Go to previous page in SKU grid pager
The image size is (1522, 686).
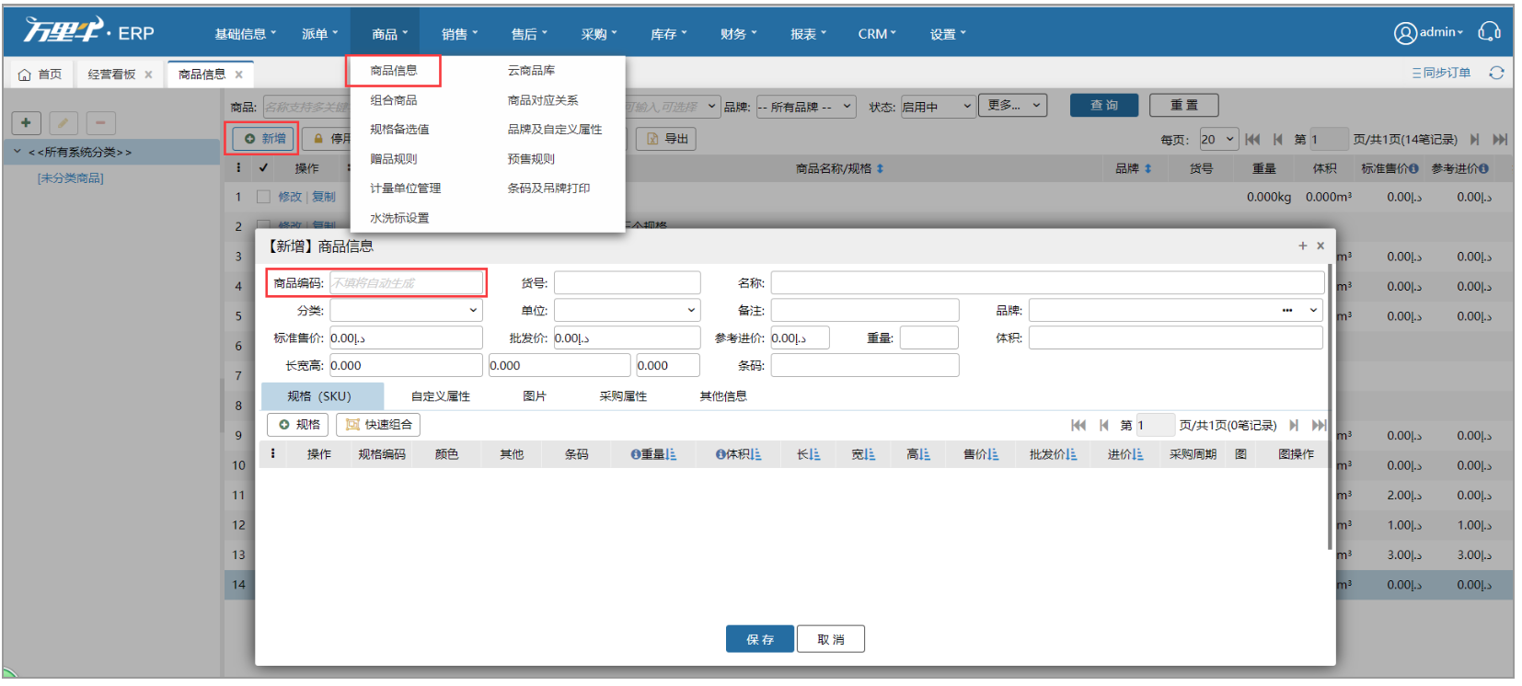click(x=1103, y=425)
